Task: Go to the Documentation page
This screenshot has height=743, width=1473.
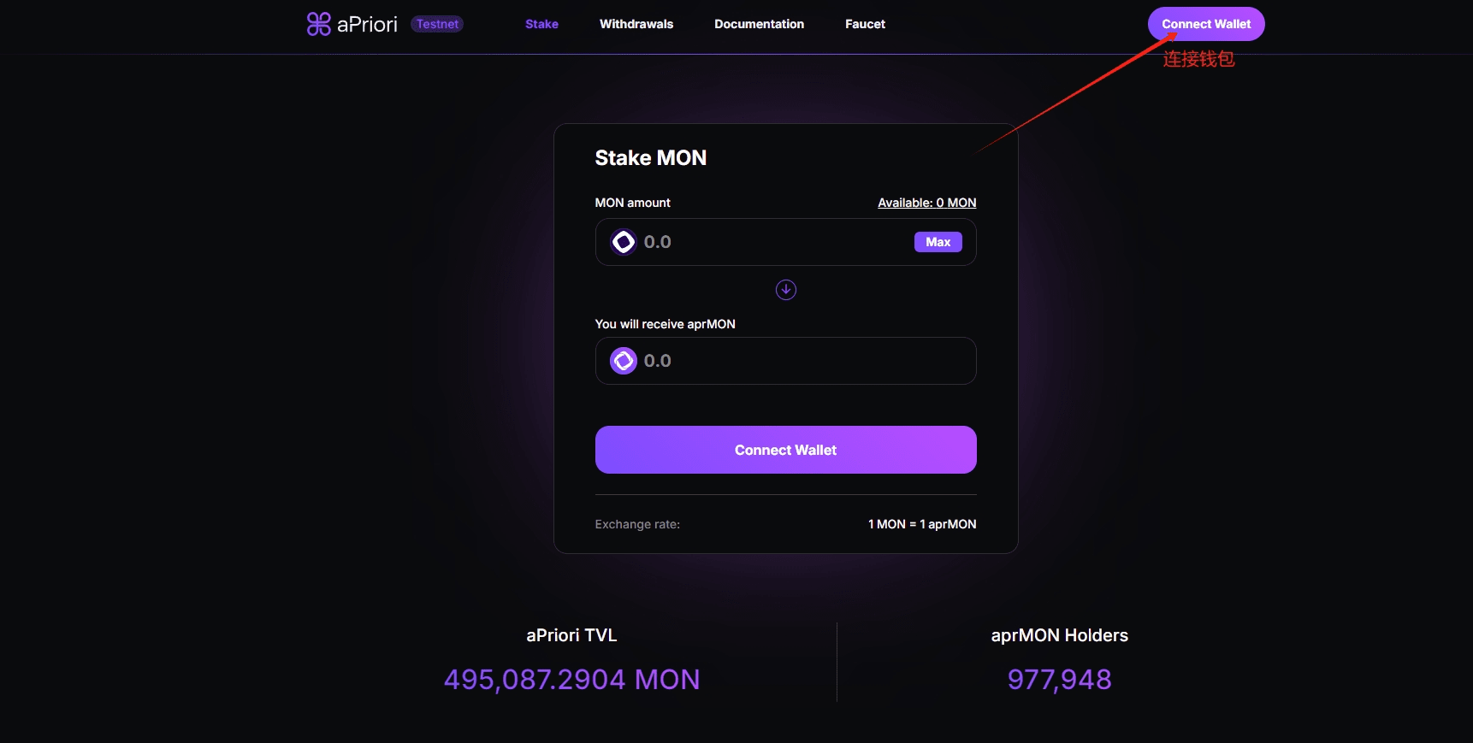Action: pyautogui.click(x=759, y=24)
